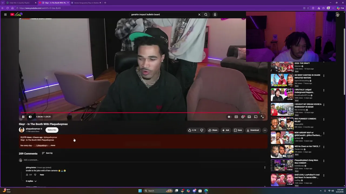Open Microsoft Store from taskbar
Viewport: 346px width, 194px height.
pos(200,191)
